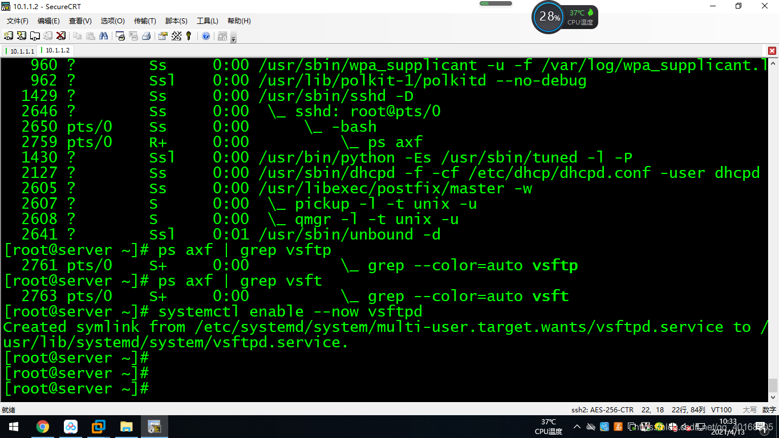This screenshot has height=438, width=779.
Task: Click the 37℃ CPU温度 taskbar reading
Action: point(549,427)
